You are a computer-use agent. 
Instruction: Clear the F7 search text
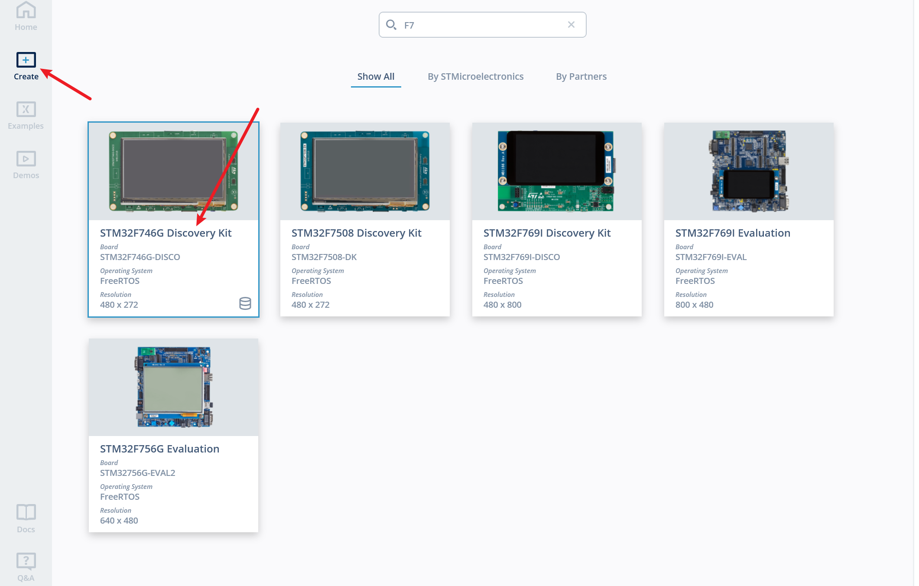571,25
